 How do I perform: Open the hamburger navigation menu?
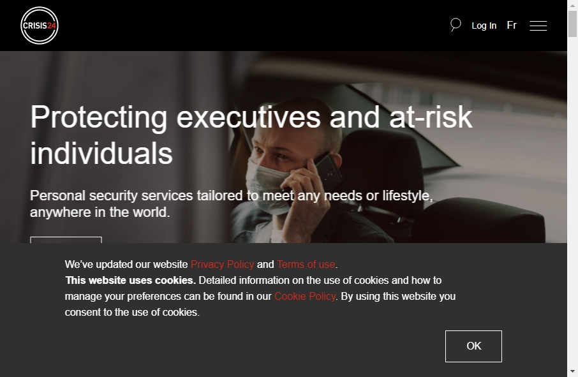[x=538, y=26]
